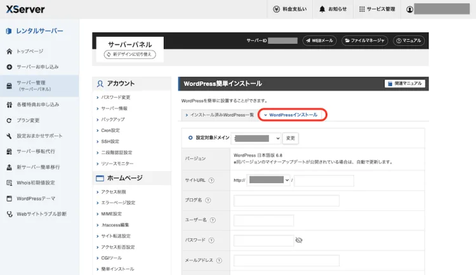Click the ブログ名 help question icon
Screen dimensions: 476x275
click(x=208, y=200)
